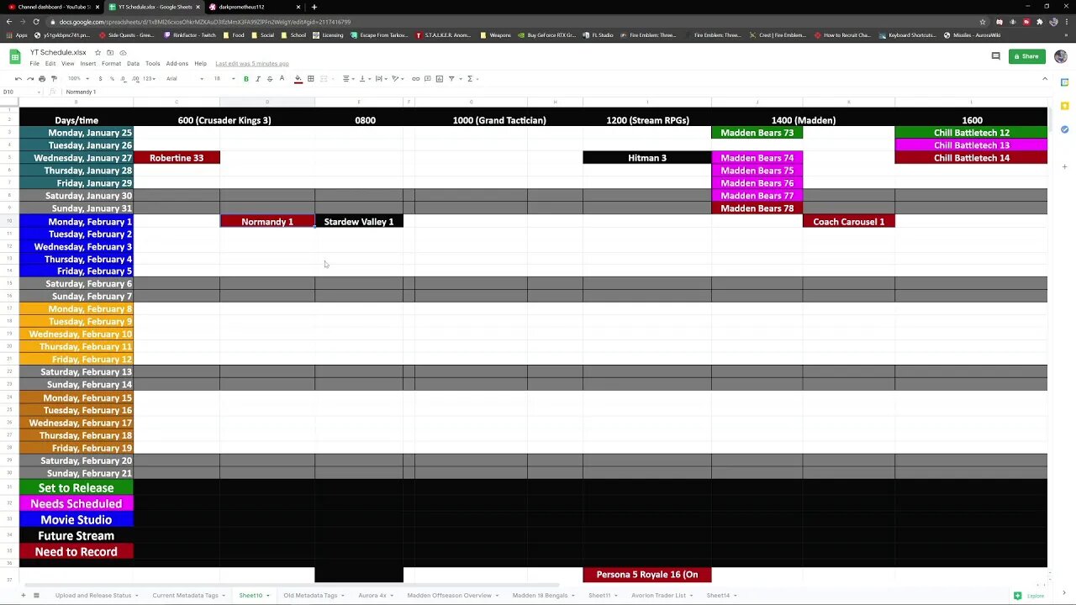
Task: Toggle italic formatting
Action: [x=258, y=79]
